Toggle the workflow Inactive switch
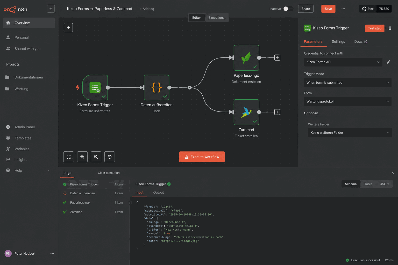Viewport: 398px width, 265px height. [x=288, y=9]
